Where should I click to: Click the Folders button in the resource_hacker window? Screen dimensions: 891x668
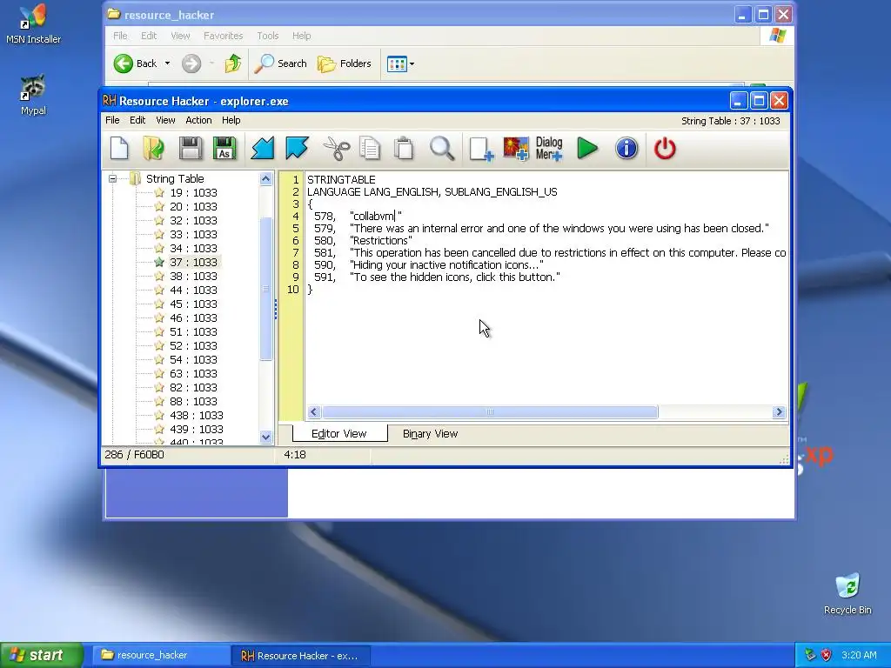click(345, 63)
